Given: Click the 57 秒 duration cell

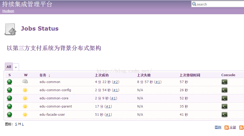Looking at the screenshot, I should [x=184, y=82].
